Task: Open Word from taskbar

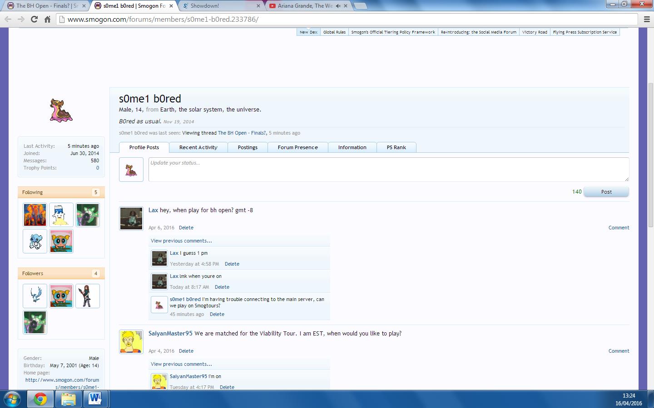Action: (x=95, y=399)
